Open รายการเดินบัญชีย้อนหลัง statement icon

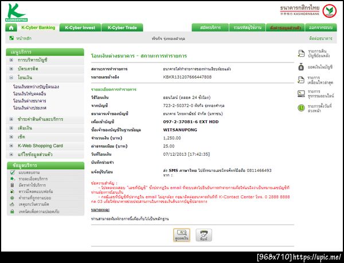point(301,53)
